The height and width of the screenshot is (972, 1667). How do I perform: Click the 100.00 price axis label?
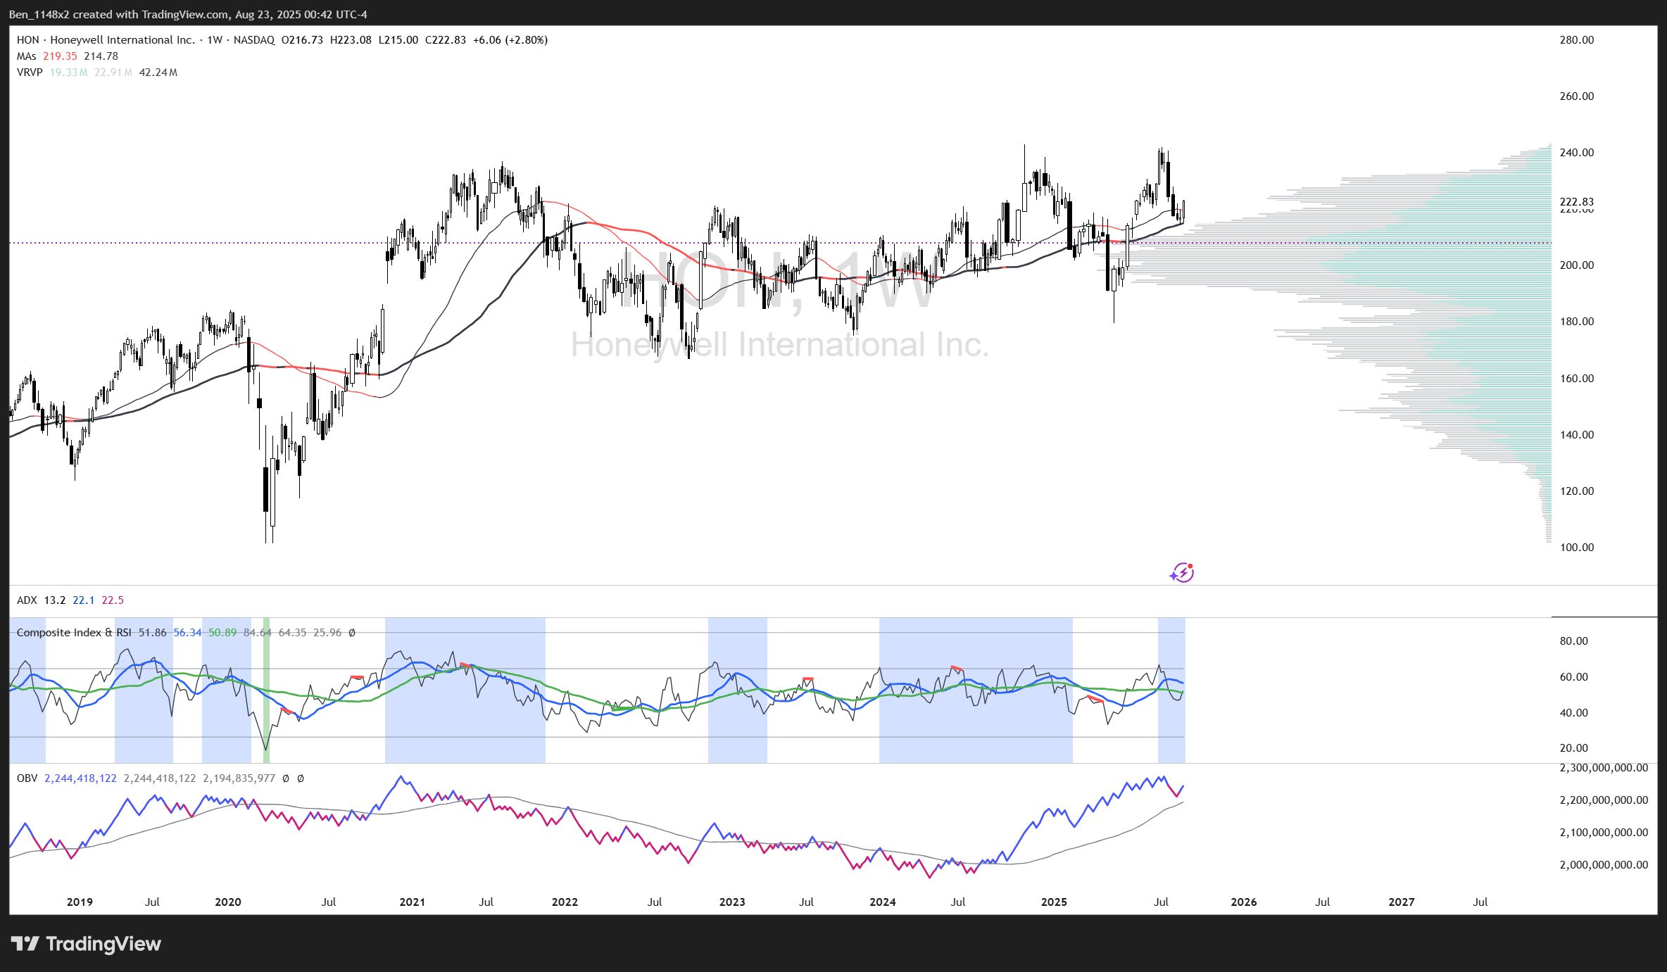[x=1576, y=548]
